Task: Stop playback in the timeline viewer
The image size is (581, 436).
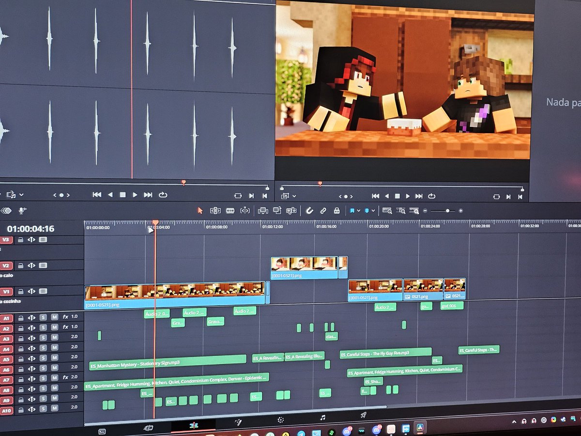Action: pyautogui.click(x=397, y=196)
